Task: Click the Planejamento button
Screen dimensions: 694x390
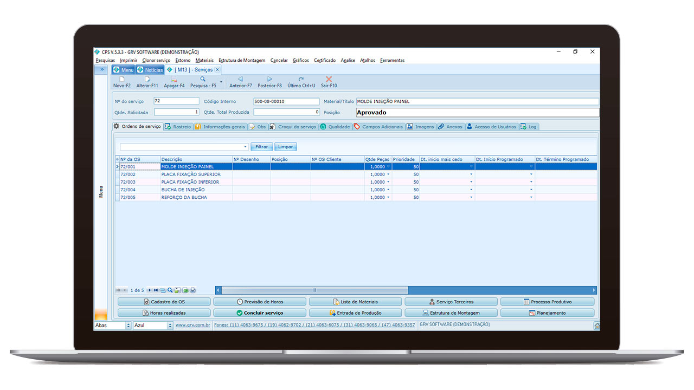Action: 547,313
